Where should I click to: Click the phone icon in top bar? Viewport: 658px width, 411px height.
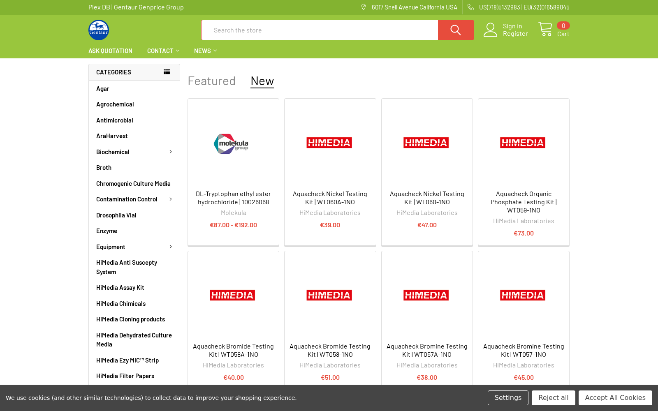pyautogui.click(x=471, y=7)
